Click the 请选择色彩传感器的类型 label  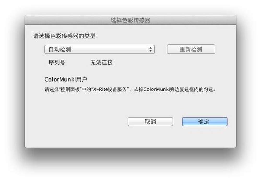tap(64, 36)
